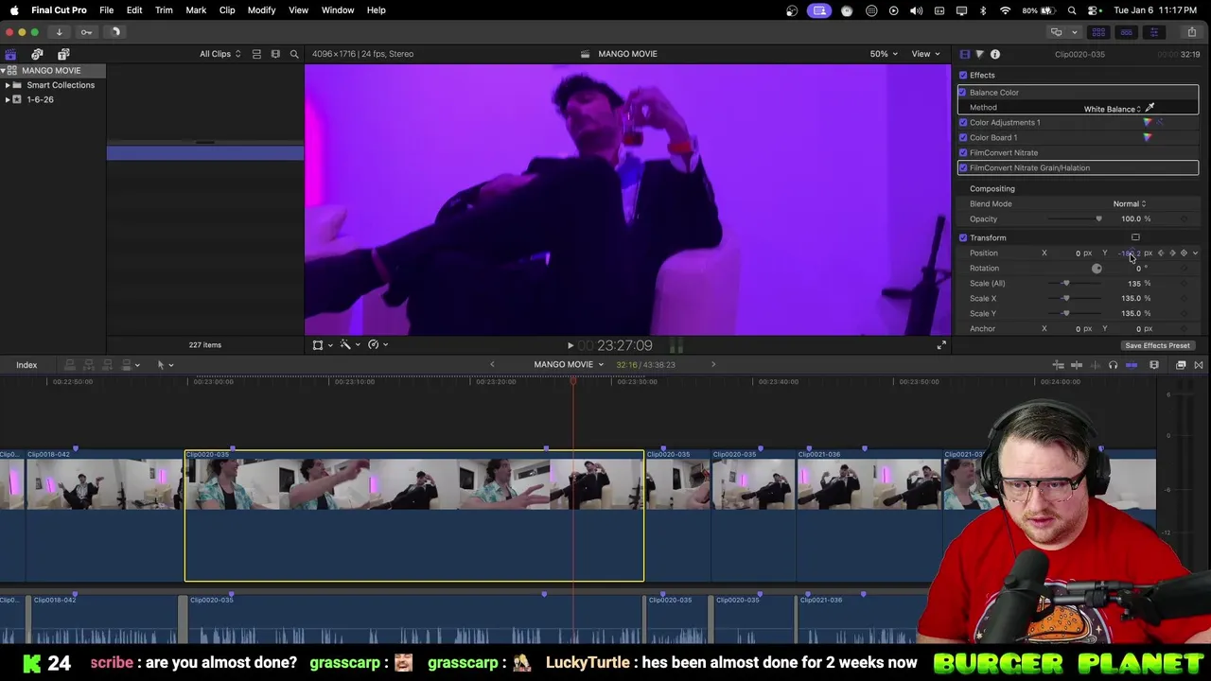Toggle the Color Board 1 checkbox
The width and height of the screenshot is (1211, 681).
click(x=963, y=137)
